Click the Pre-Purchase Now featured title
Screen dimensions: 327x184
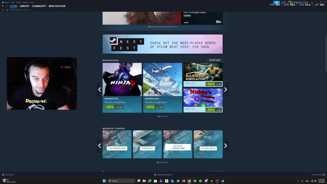(x=194, y=12)
